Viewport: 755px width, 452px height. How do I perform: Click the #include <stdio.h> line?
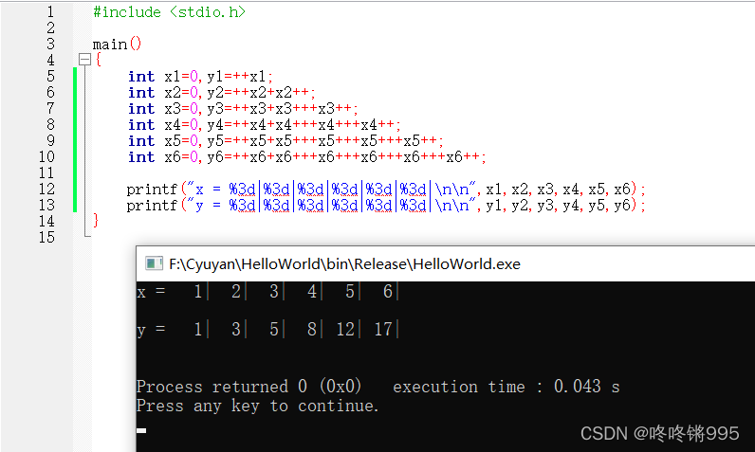pyautogui.click(x=169, y=12)
